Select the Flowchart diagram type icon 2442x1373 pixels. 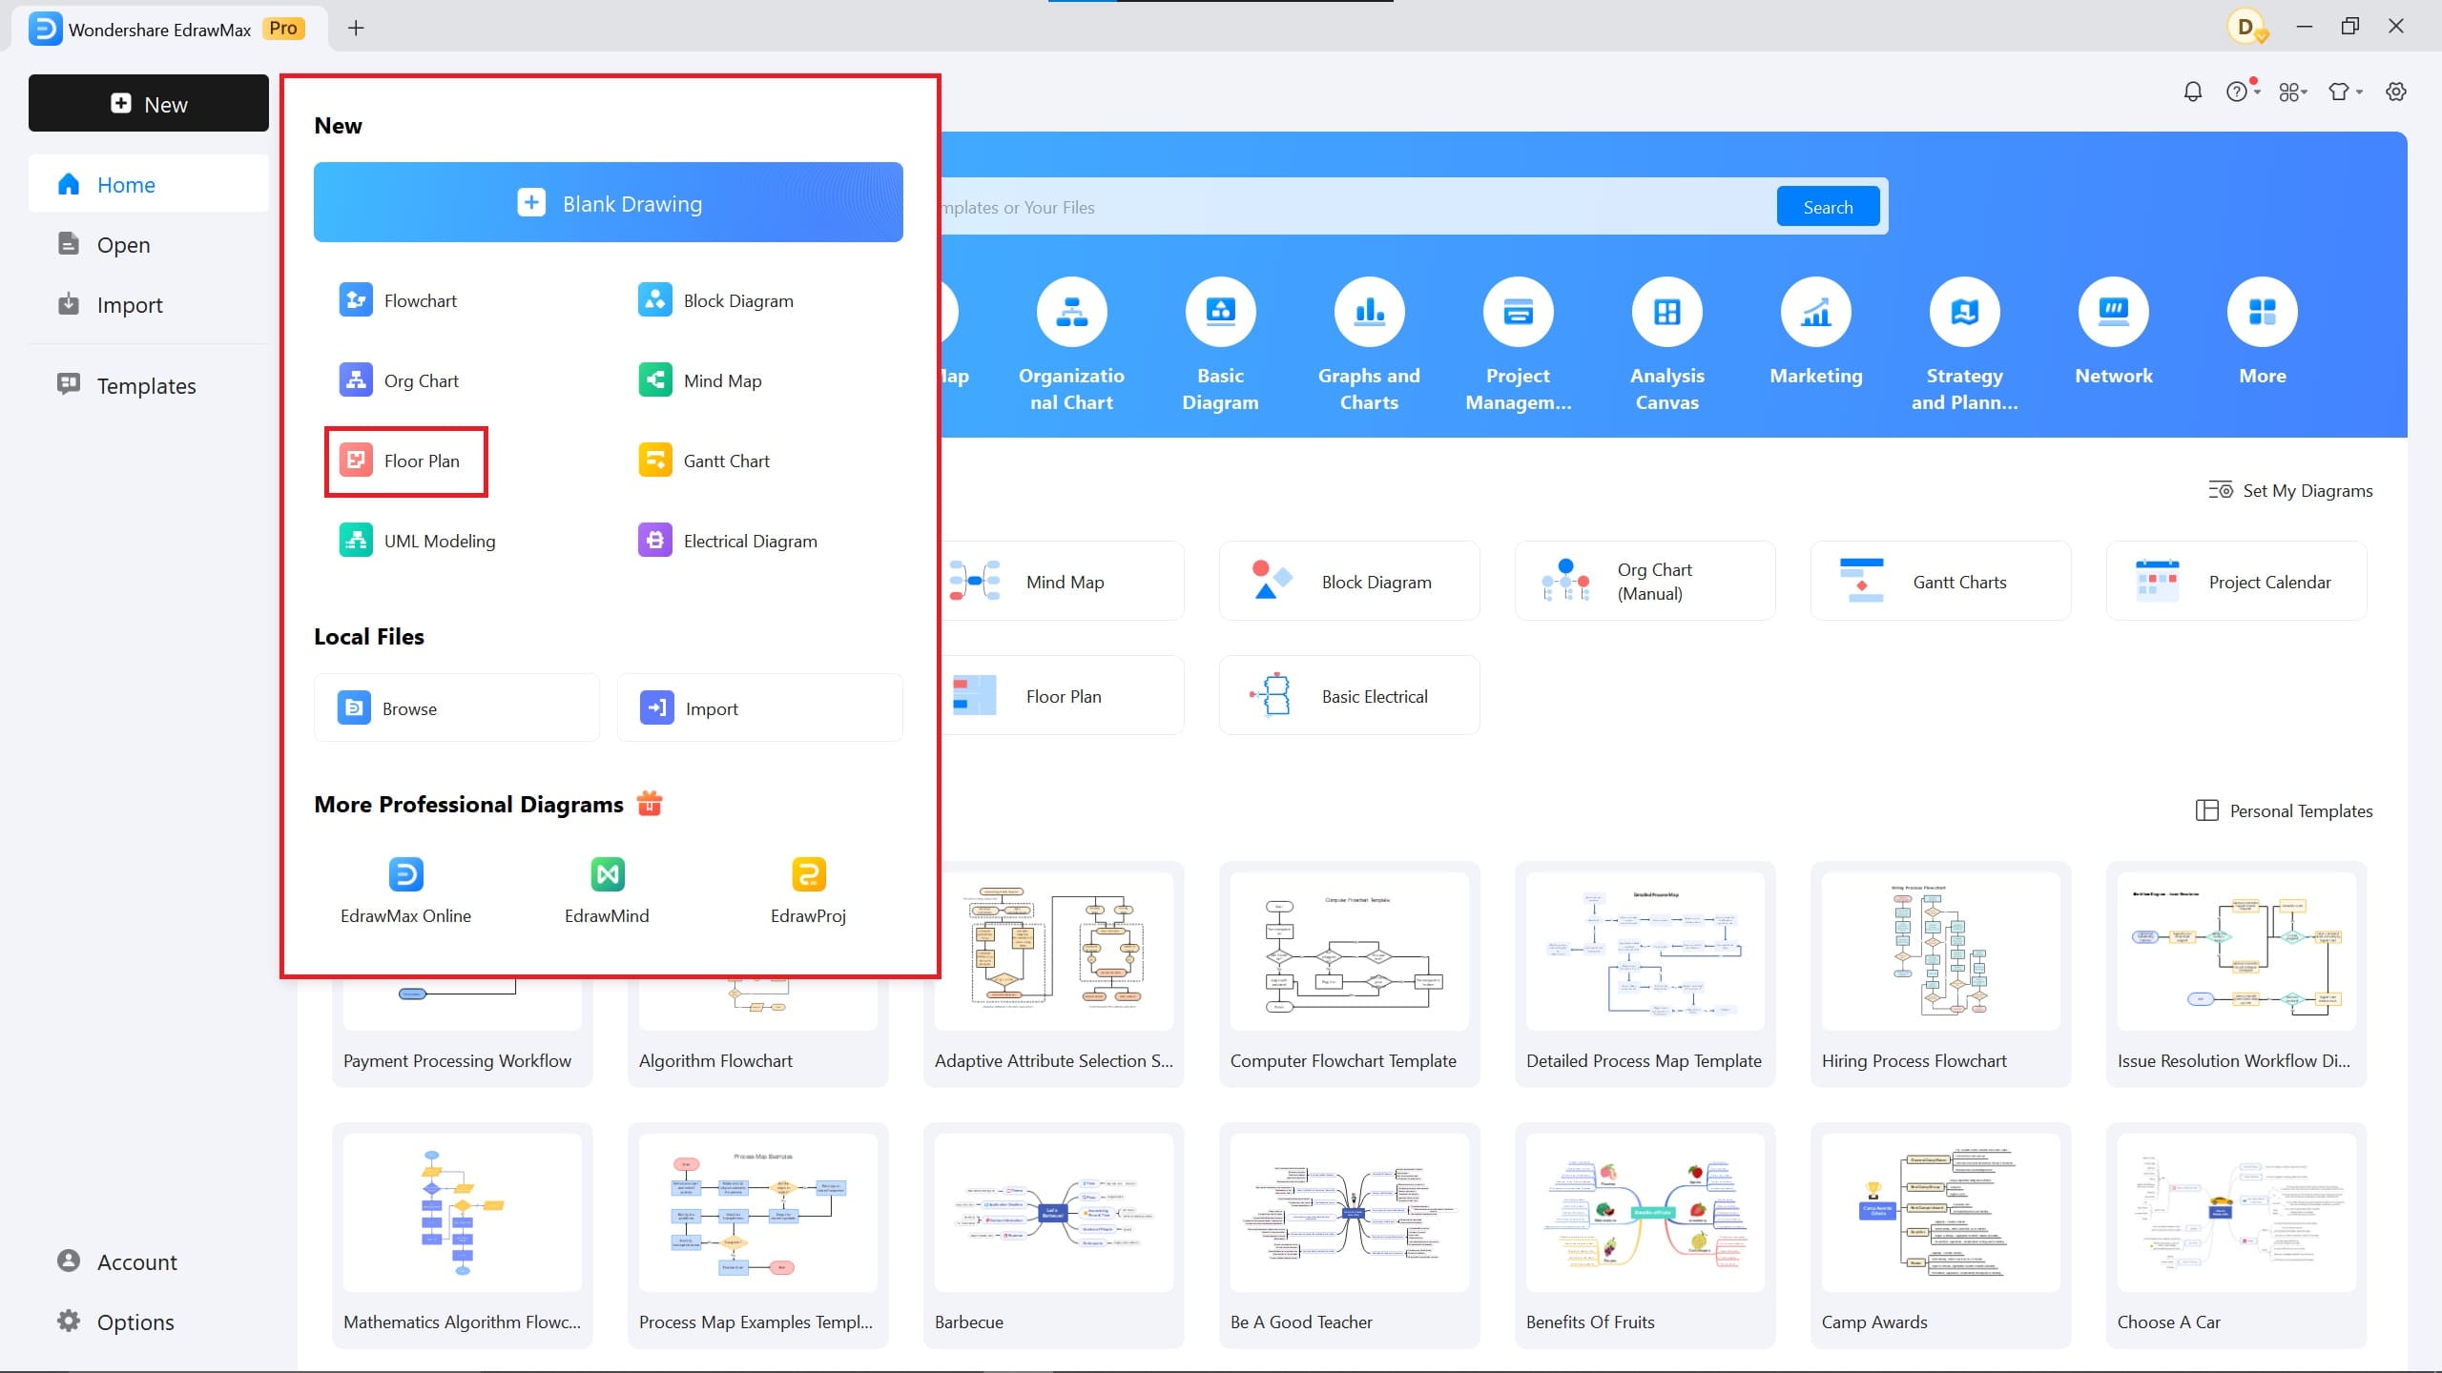point(356,300)
